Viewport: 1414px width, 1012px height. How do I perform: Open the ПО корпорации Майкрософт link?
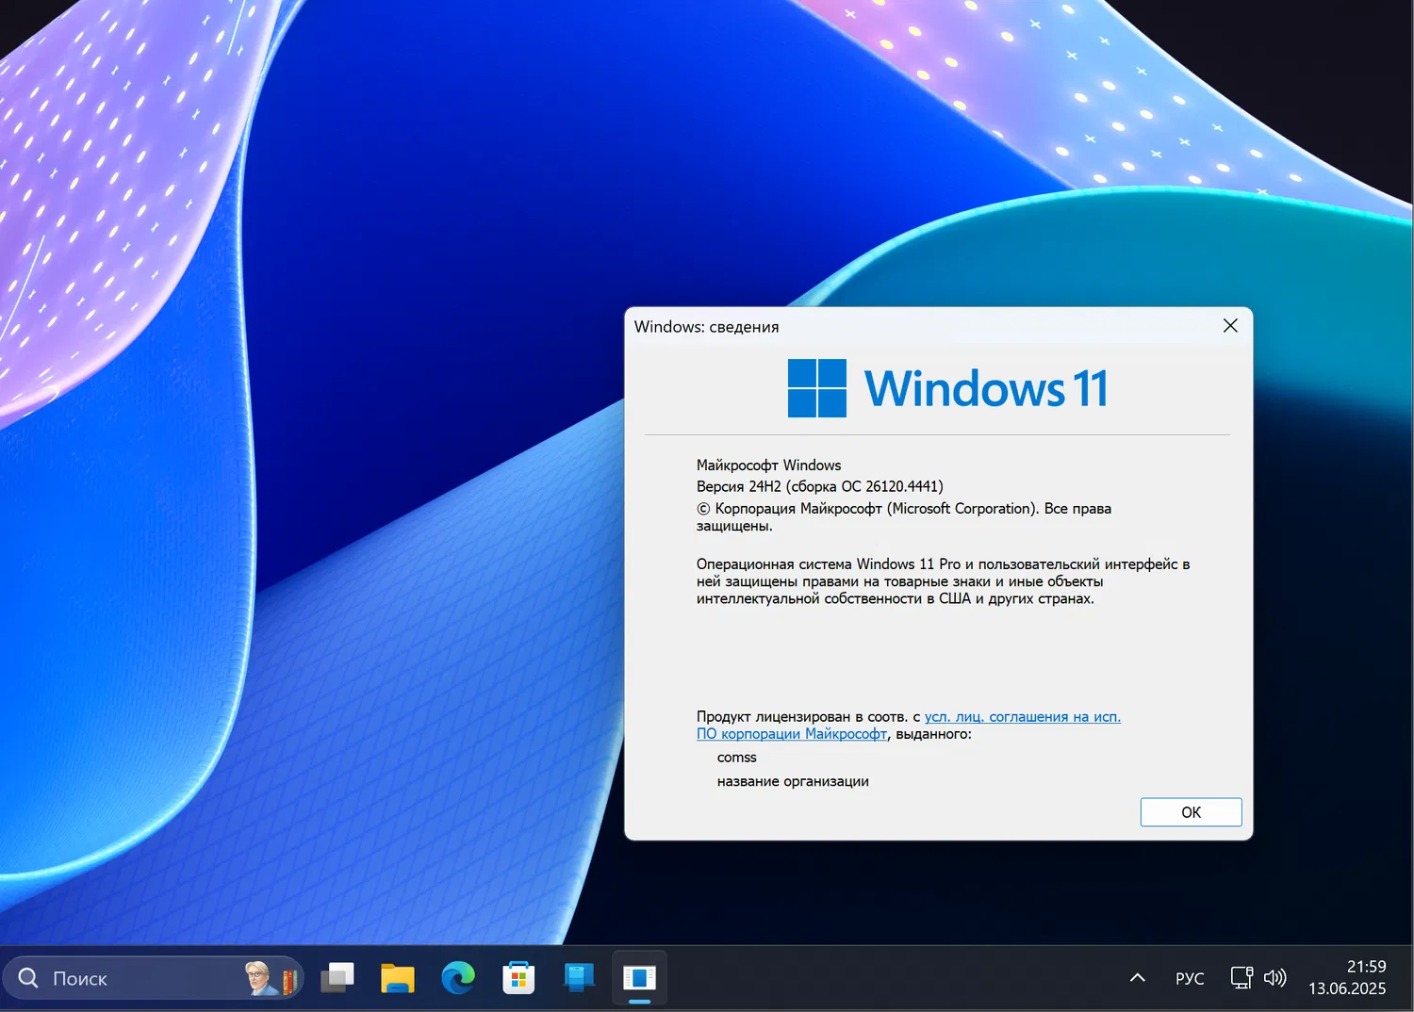[791, 733]
